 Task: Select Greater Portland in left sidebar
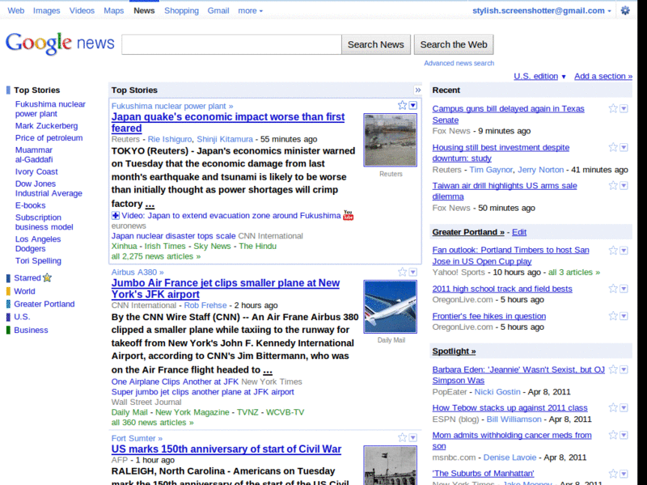(44, 304)
